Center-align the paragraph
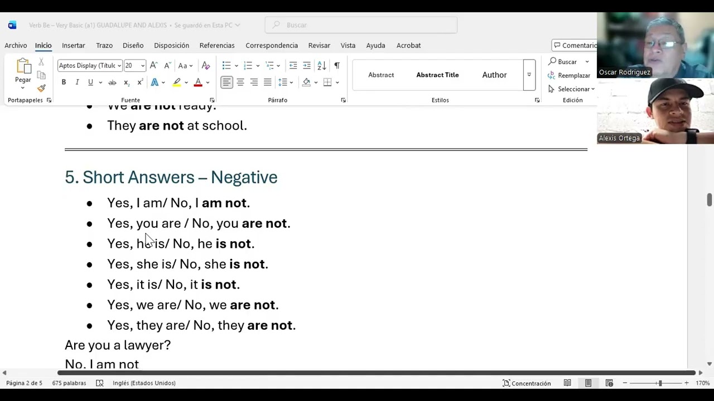This screenshot has height=401, width=714. click(x=240, y=82)
